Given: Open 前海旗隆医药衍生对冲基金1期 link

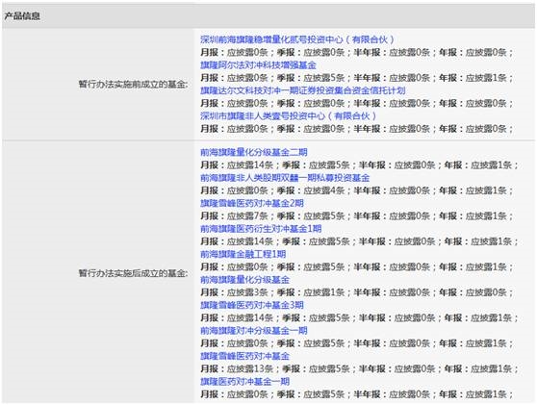Looking at the screenshot, I should (261, 228).
